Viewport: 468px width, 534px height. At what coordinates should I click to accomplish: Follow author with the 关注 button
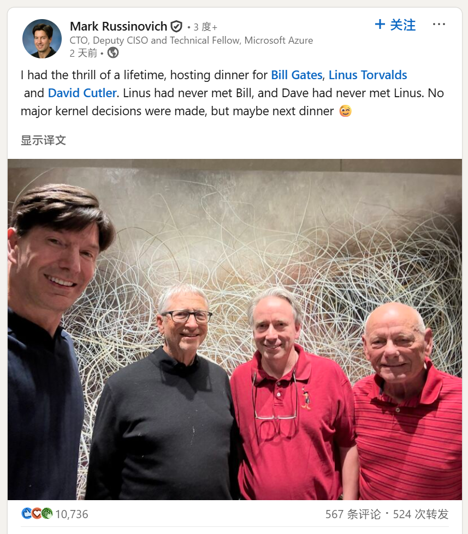pos(395,25)
